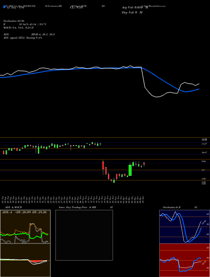Click the 'ADX signal: SELL' text line

click(23, 38)
